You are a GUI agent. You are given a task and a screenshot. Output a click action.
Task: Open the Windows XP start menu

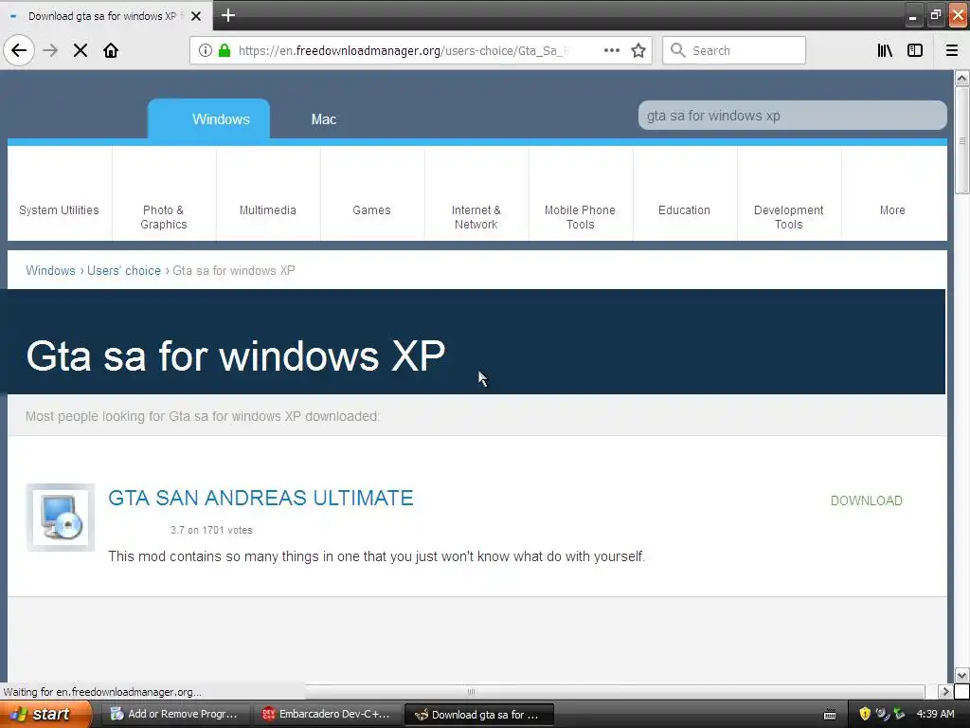pyautogui.click(x=45, y=714)
